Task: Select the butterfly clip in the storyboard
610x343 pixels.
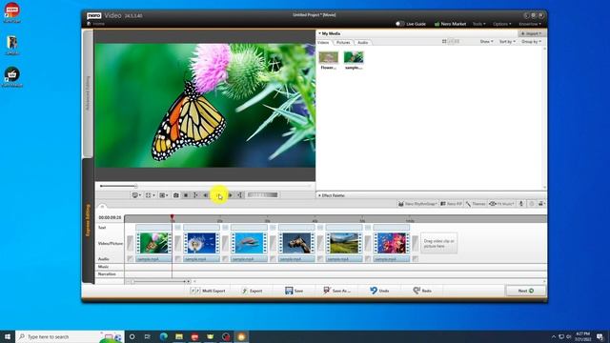Action: (153, 243)
